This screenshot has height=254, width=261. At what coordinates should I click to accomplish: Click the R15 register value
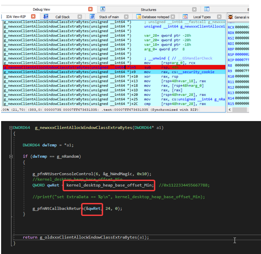click(x=242, y=104)
